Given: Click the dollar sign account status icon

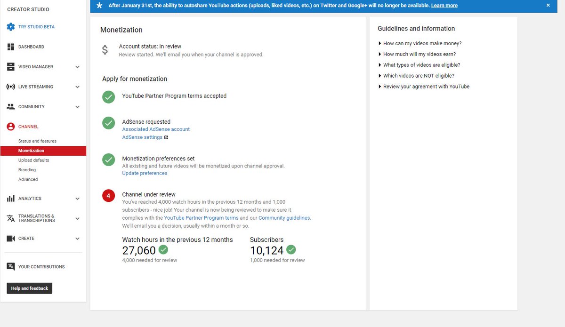Looking at the screenshot, I should pos(105,50).
